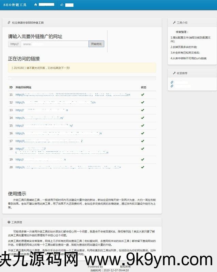
Task: Click item 2.去掉页面多余的外链
Action: tap(184, 47)
